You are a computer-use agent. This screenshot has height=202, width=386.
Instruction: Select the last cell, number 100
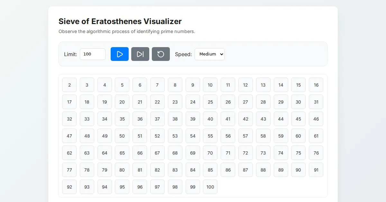coord(210,187)
